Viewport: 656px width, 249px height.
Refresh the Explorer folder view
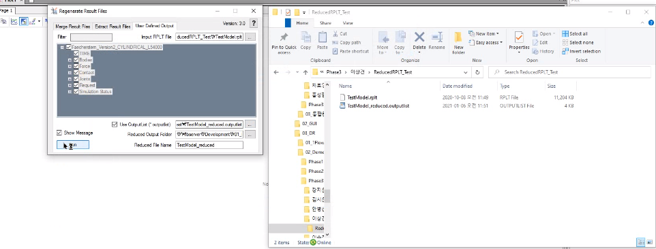(477, 71)
